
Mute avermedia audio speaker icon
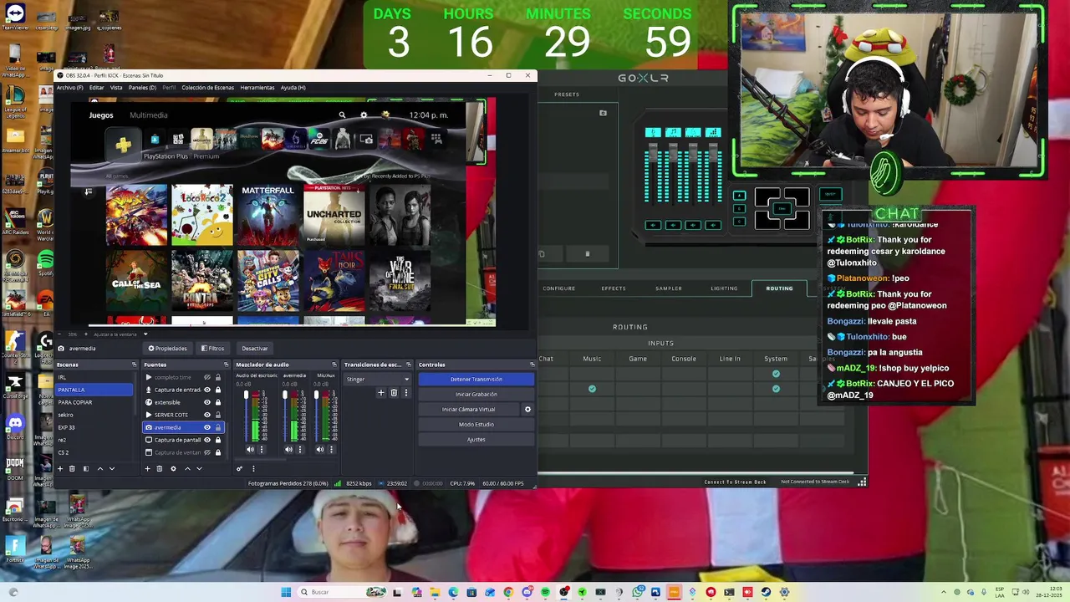[289, 449]
